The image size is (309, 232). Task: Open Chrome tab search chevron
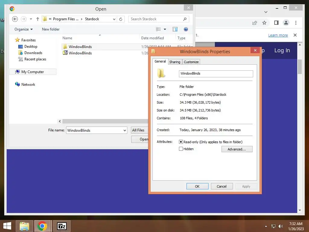(266, 12)
